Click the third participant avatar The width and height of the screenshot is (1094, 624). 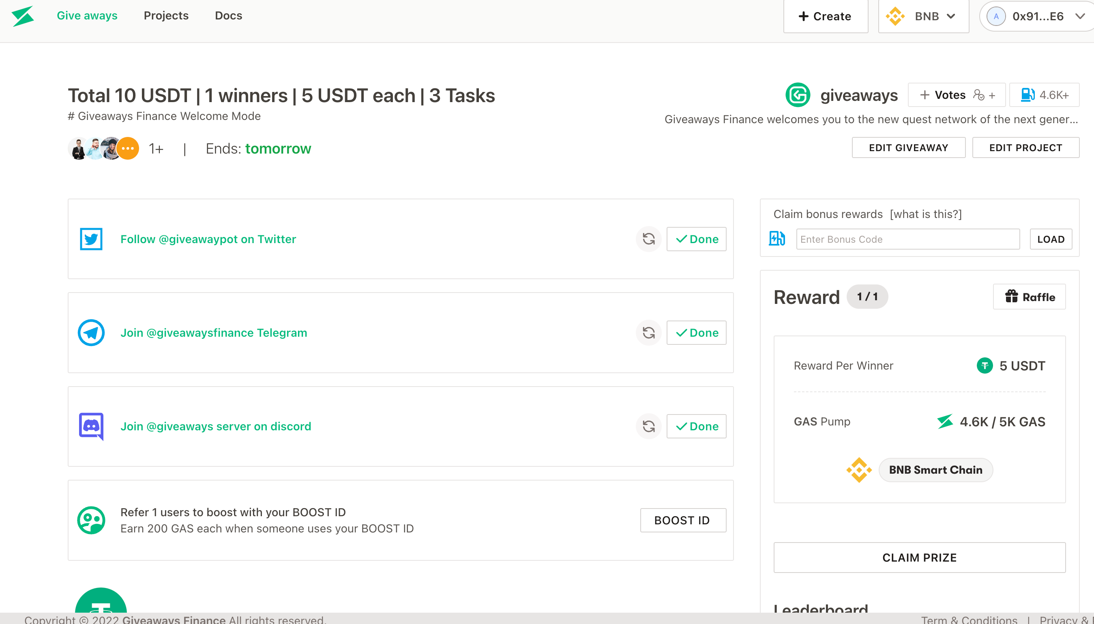point(111,149)
